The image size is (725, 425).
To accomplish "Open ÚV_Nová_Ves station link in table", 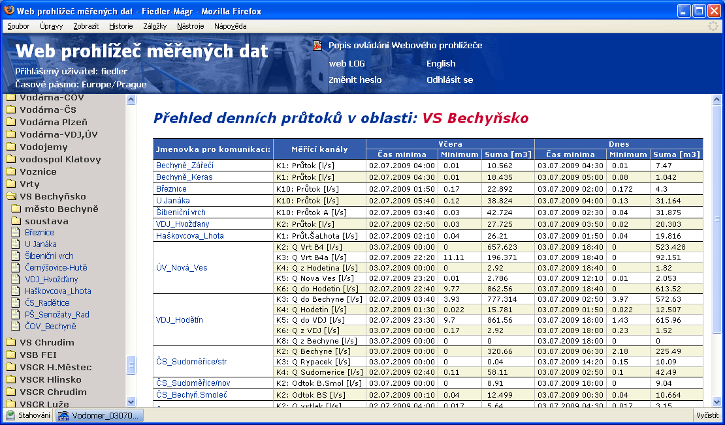I will click(182, 268).
